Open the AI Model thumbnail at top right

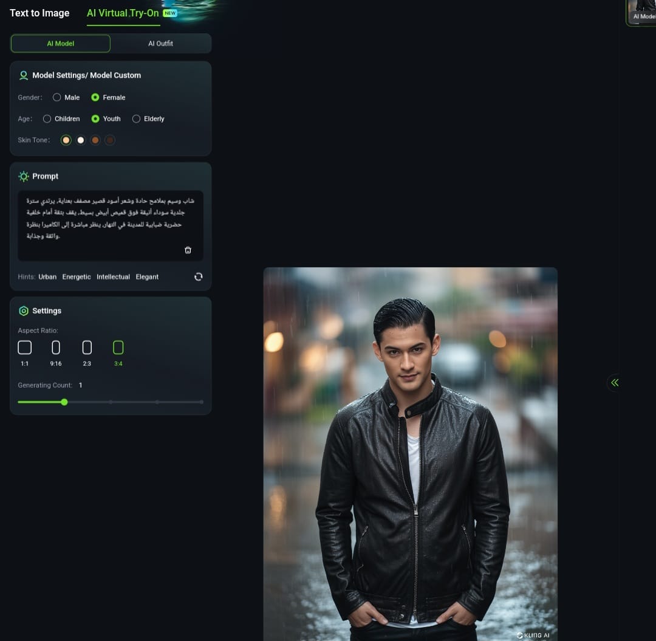coord(641,12)
